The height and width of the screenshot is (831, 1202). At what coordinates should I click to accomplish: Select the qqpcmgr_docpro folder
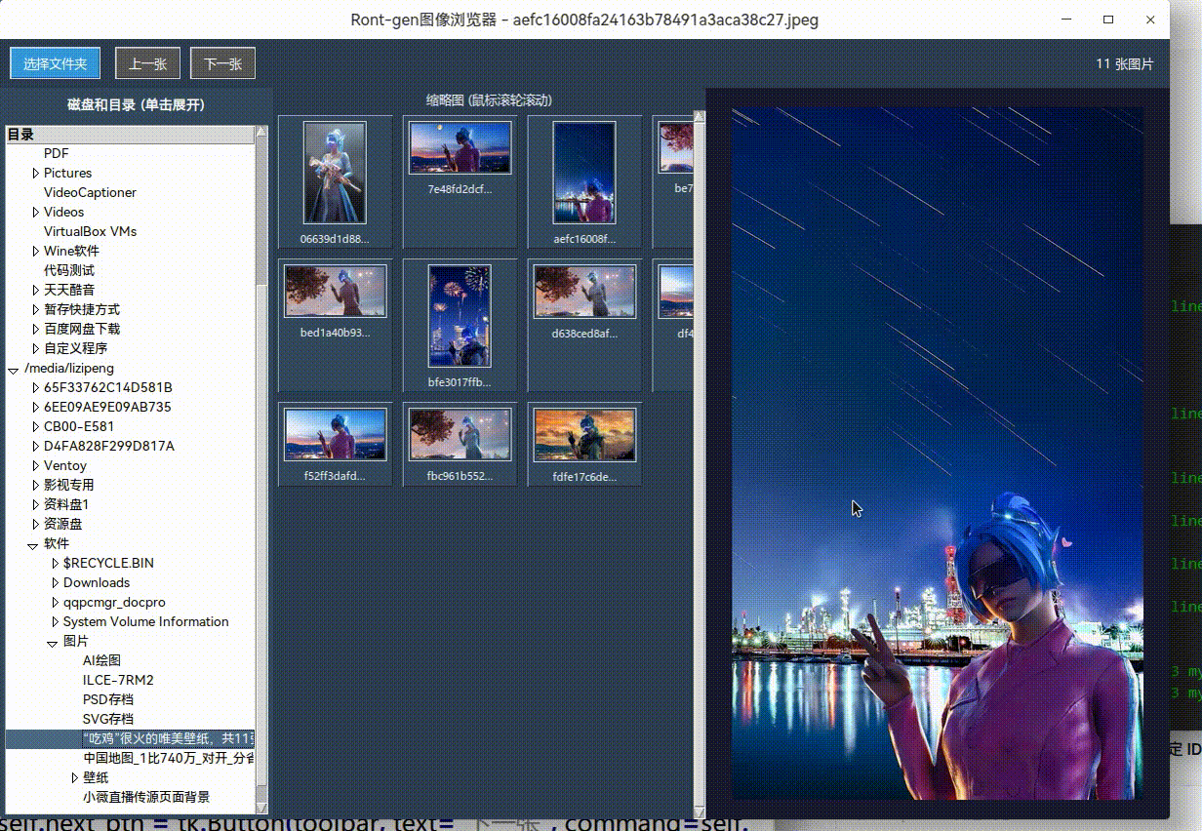point(114,602)
